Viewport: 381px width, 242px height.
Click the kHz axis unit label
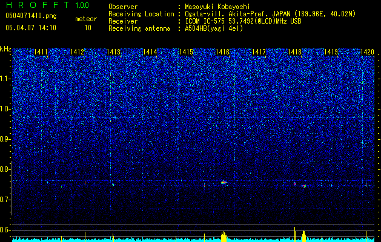(x=5, y=49)
